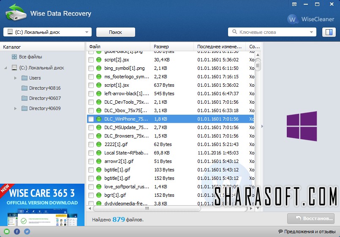Open the Wise Care 365 3 ad banner

pos(42,205)
